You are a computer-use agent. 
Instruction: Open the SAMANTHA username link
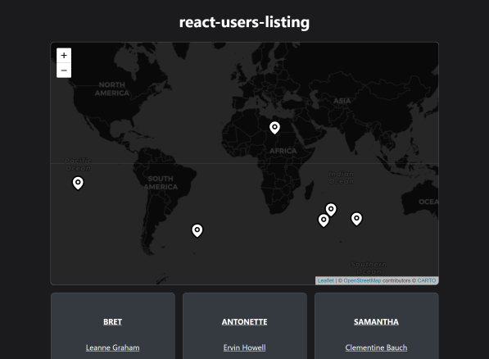coord(376,322)
